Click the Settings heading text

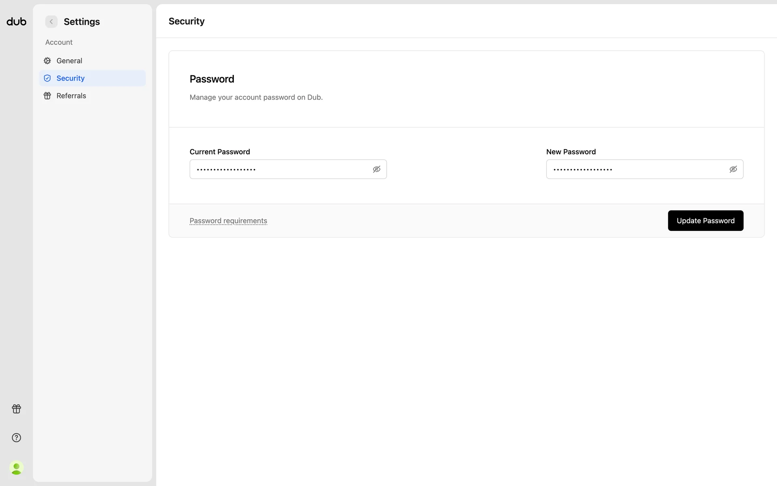(x=82, y=21)
